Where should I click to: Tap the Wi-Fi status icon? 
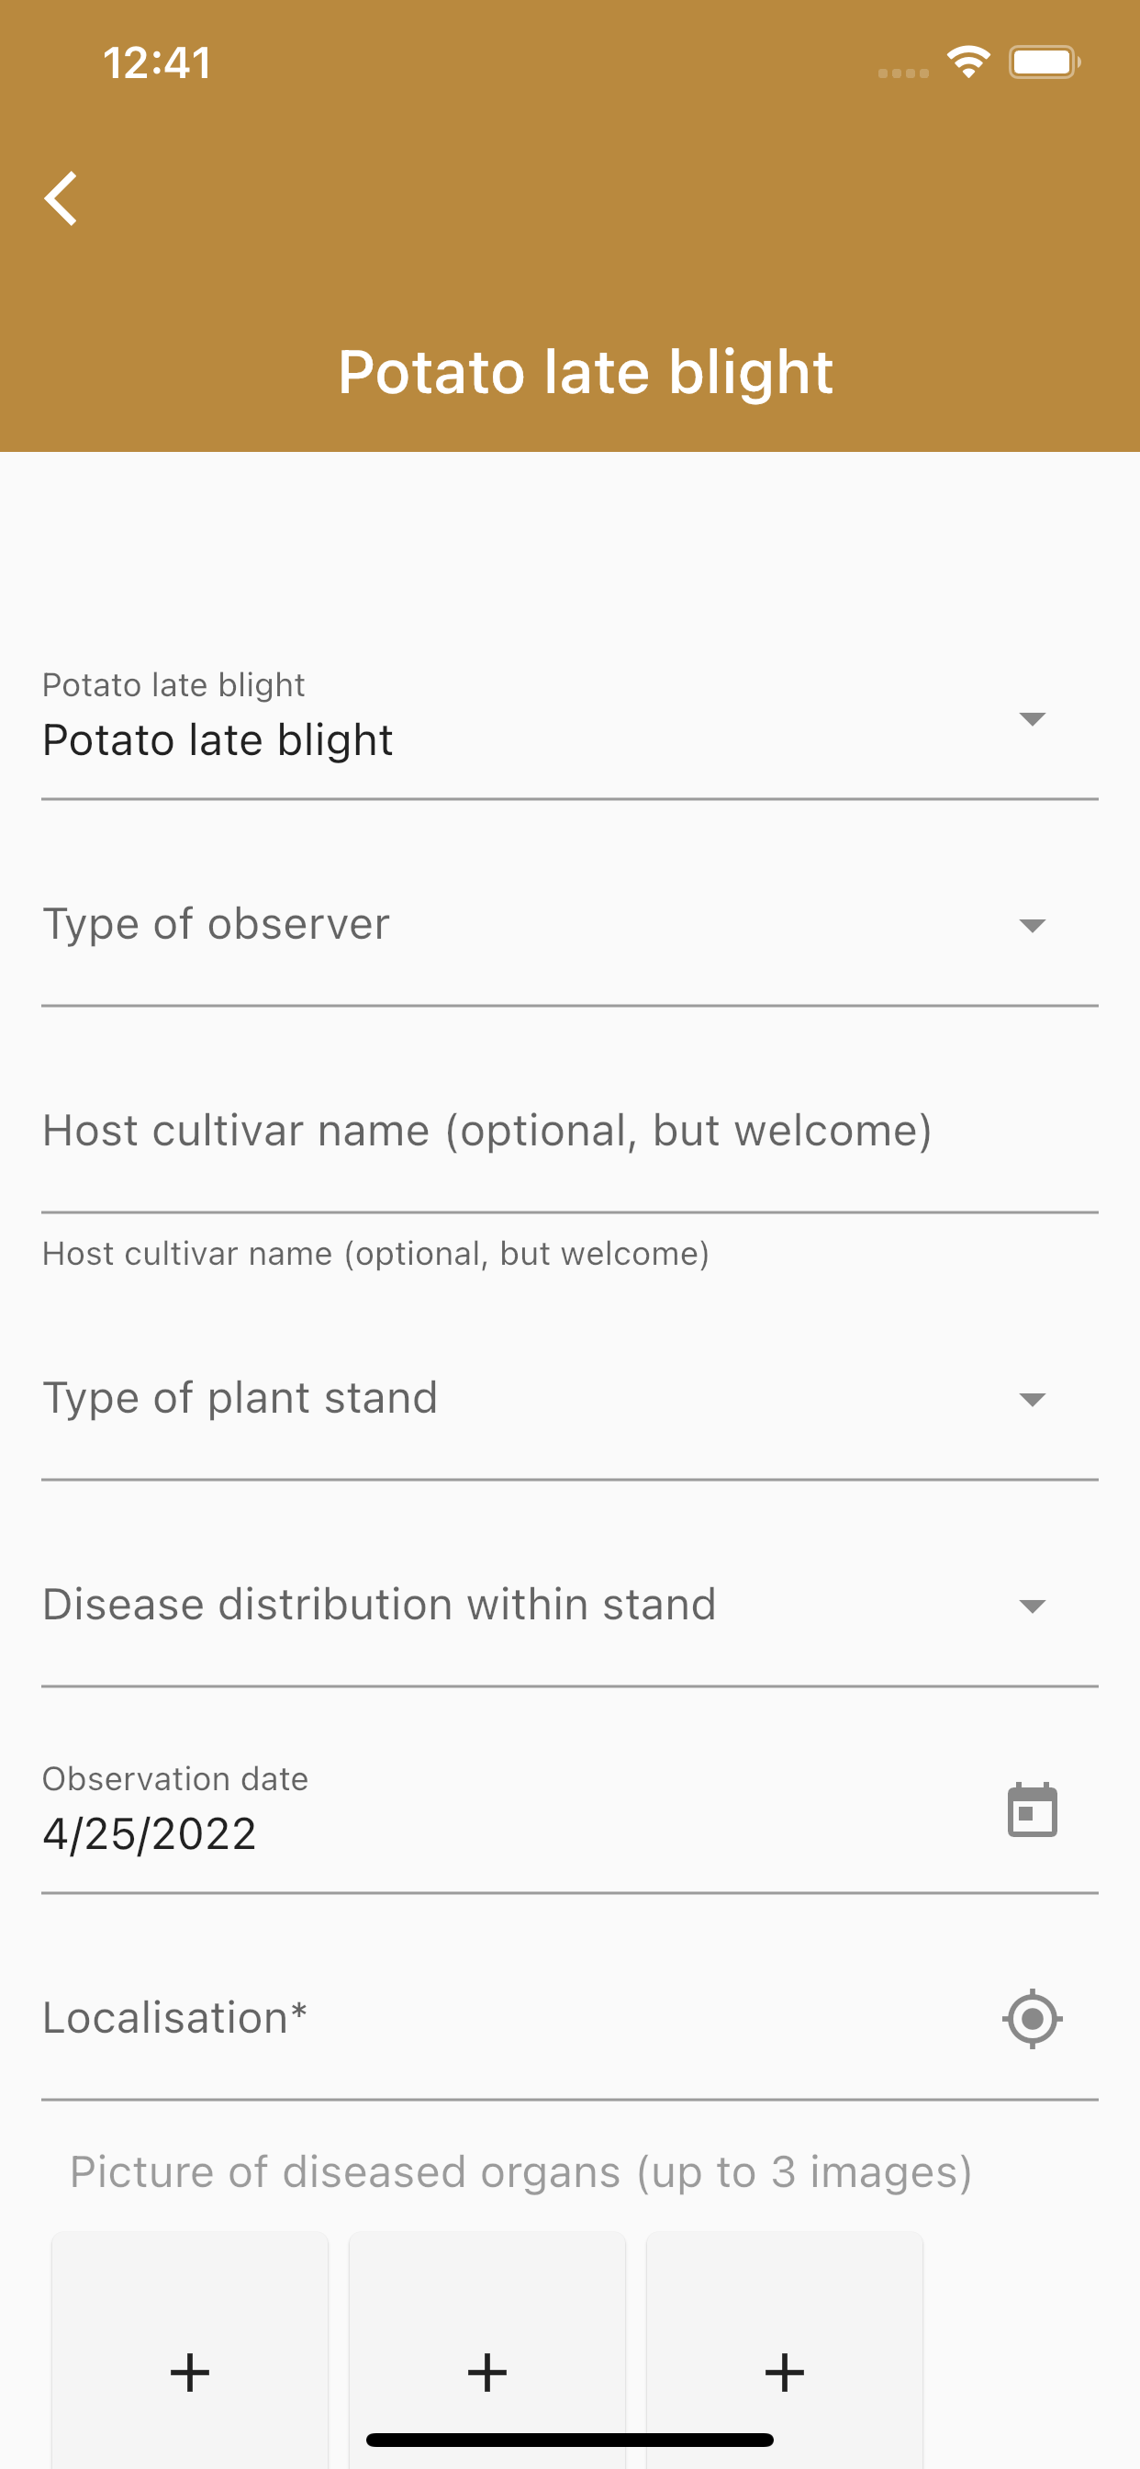tap(967, 62)
